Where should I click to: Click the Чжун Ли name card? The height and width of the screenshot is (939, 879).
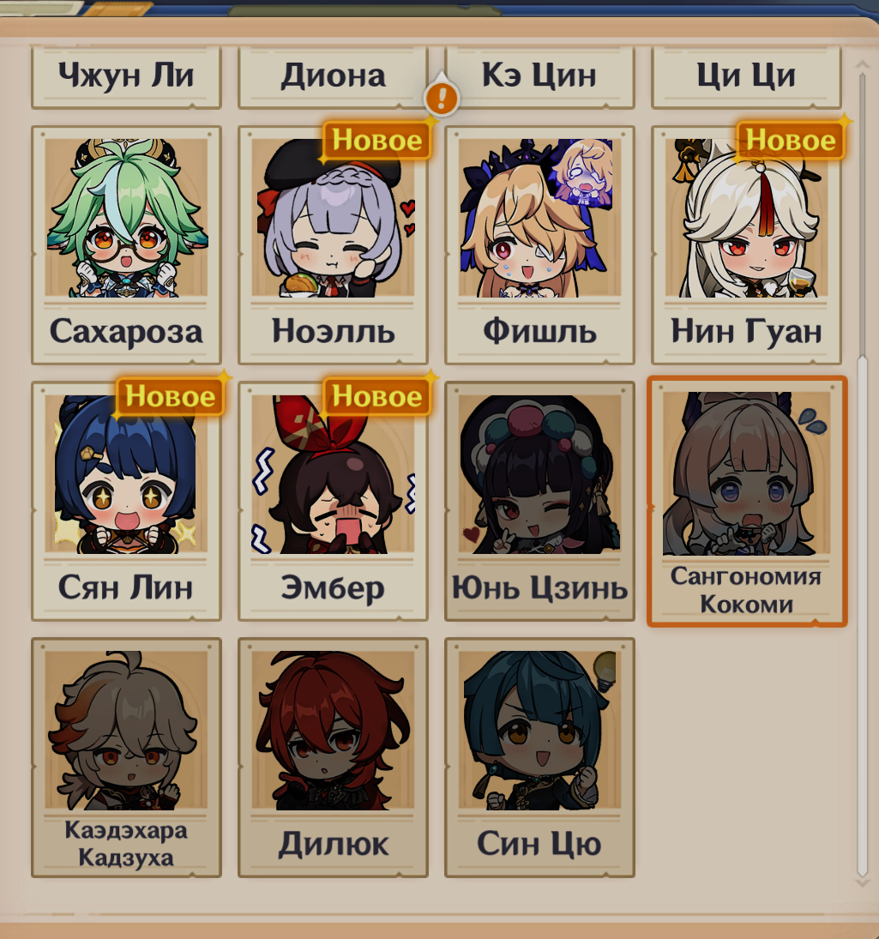[x=126, y=78]
